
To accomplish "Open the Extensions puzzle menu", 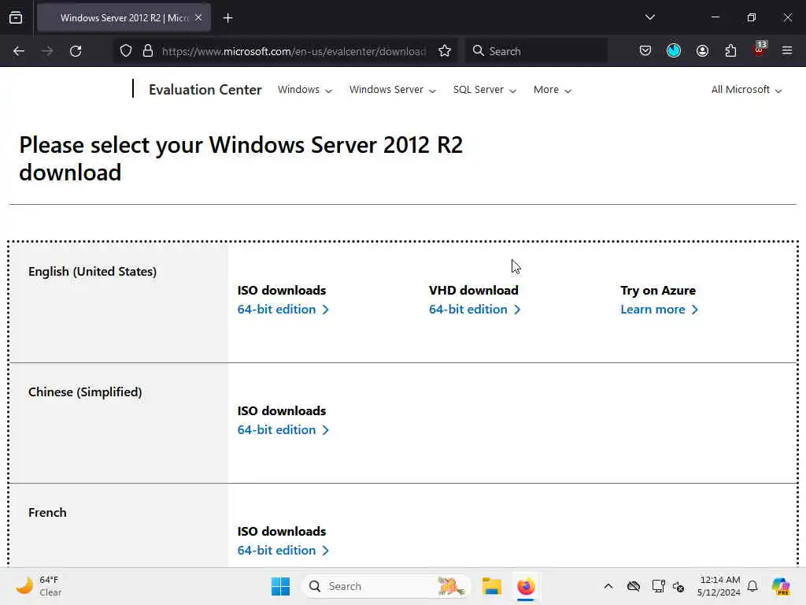I will tap(730, 51).
